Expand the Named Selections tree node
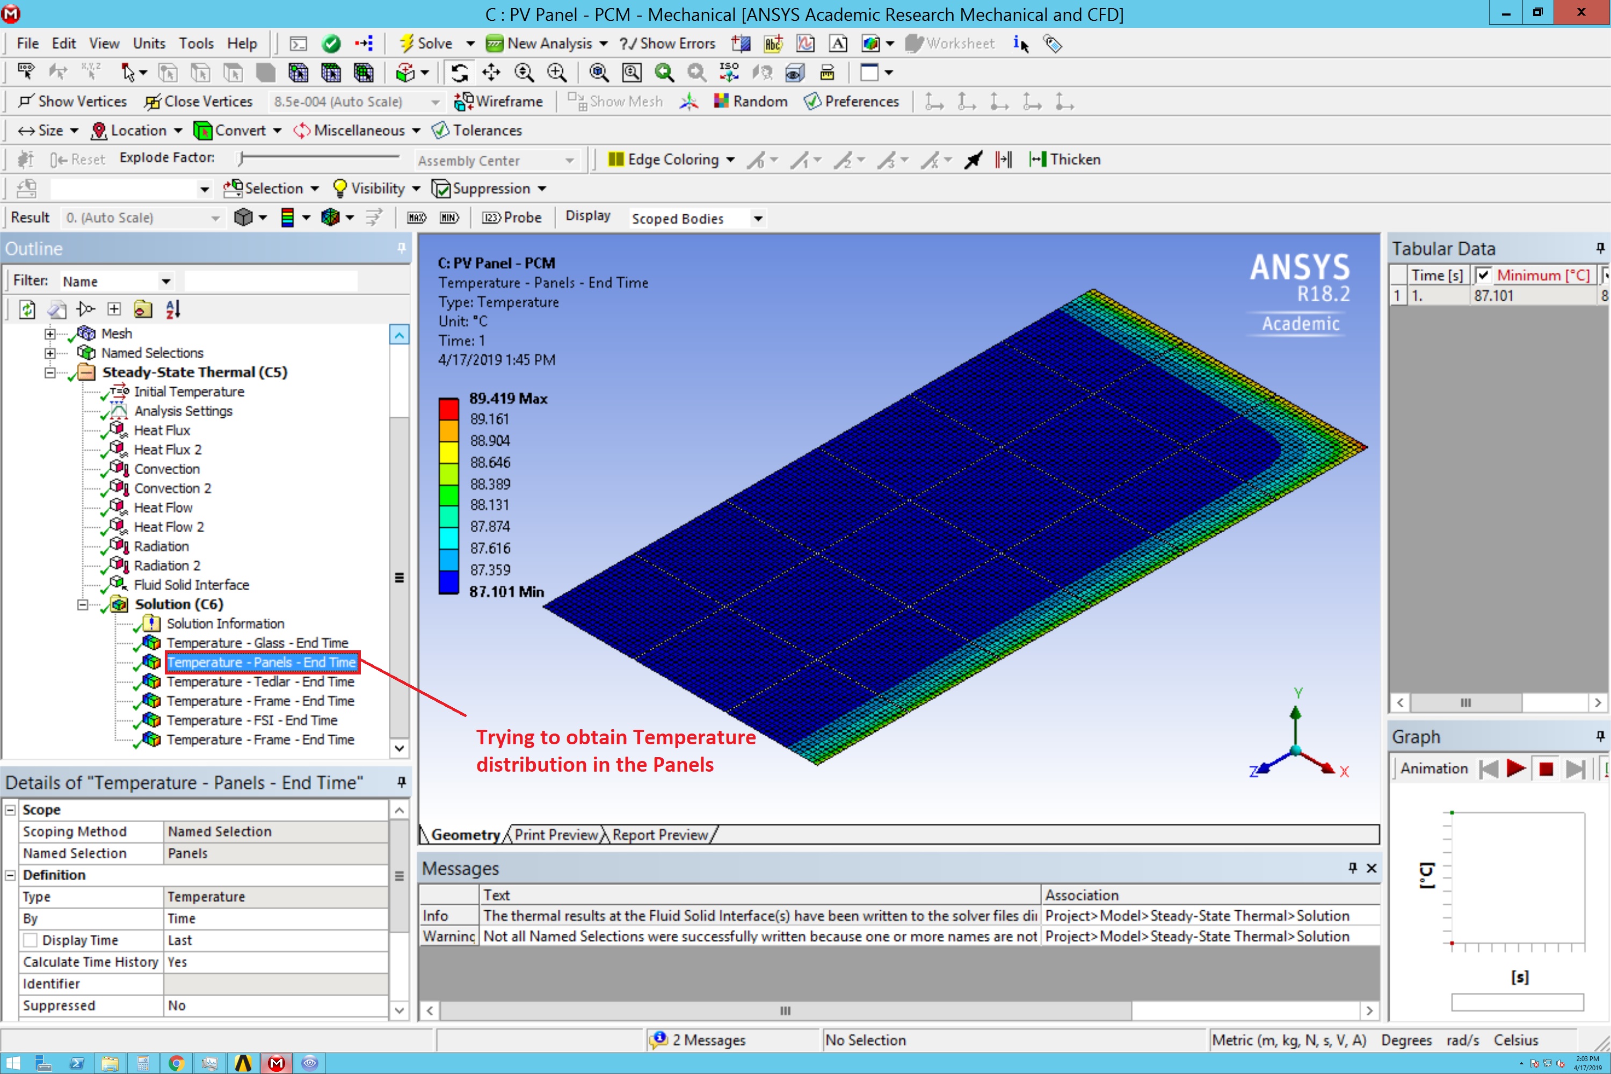1611x1074 pixels. (x=50, y=353)
